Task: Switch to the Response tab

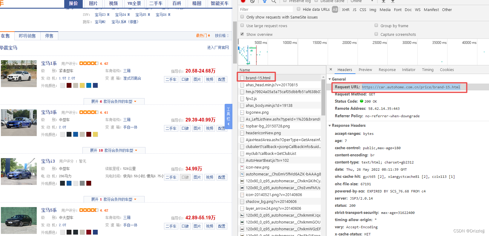Action: click(387, 70)
